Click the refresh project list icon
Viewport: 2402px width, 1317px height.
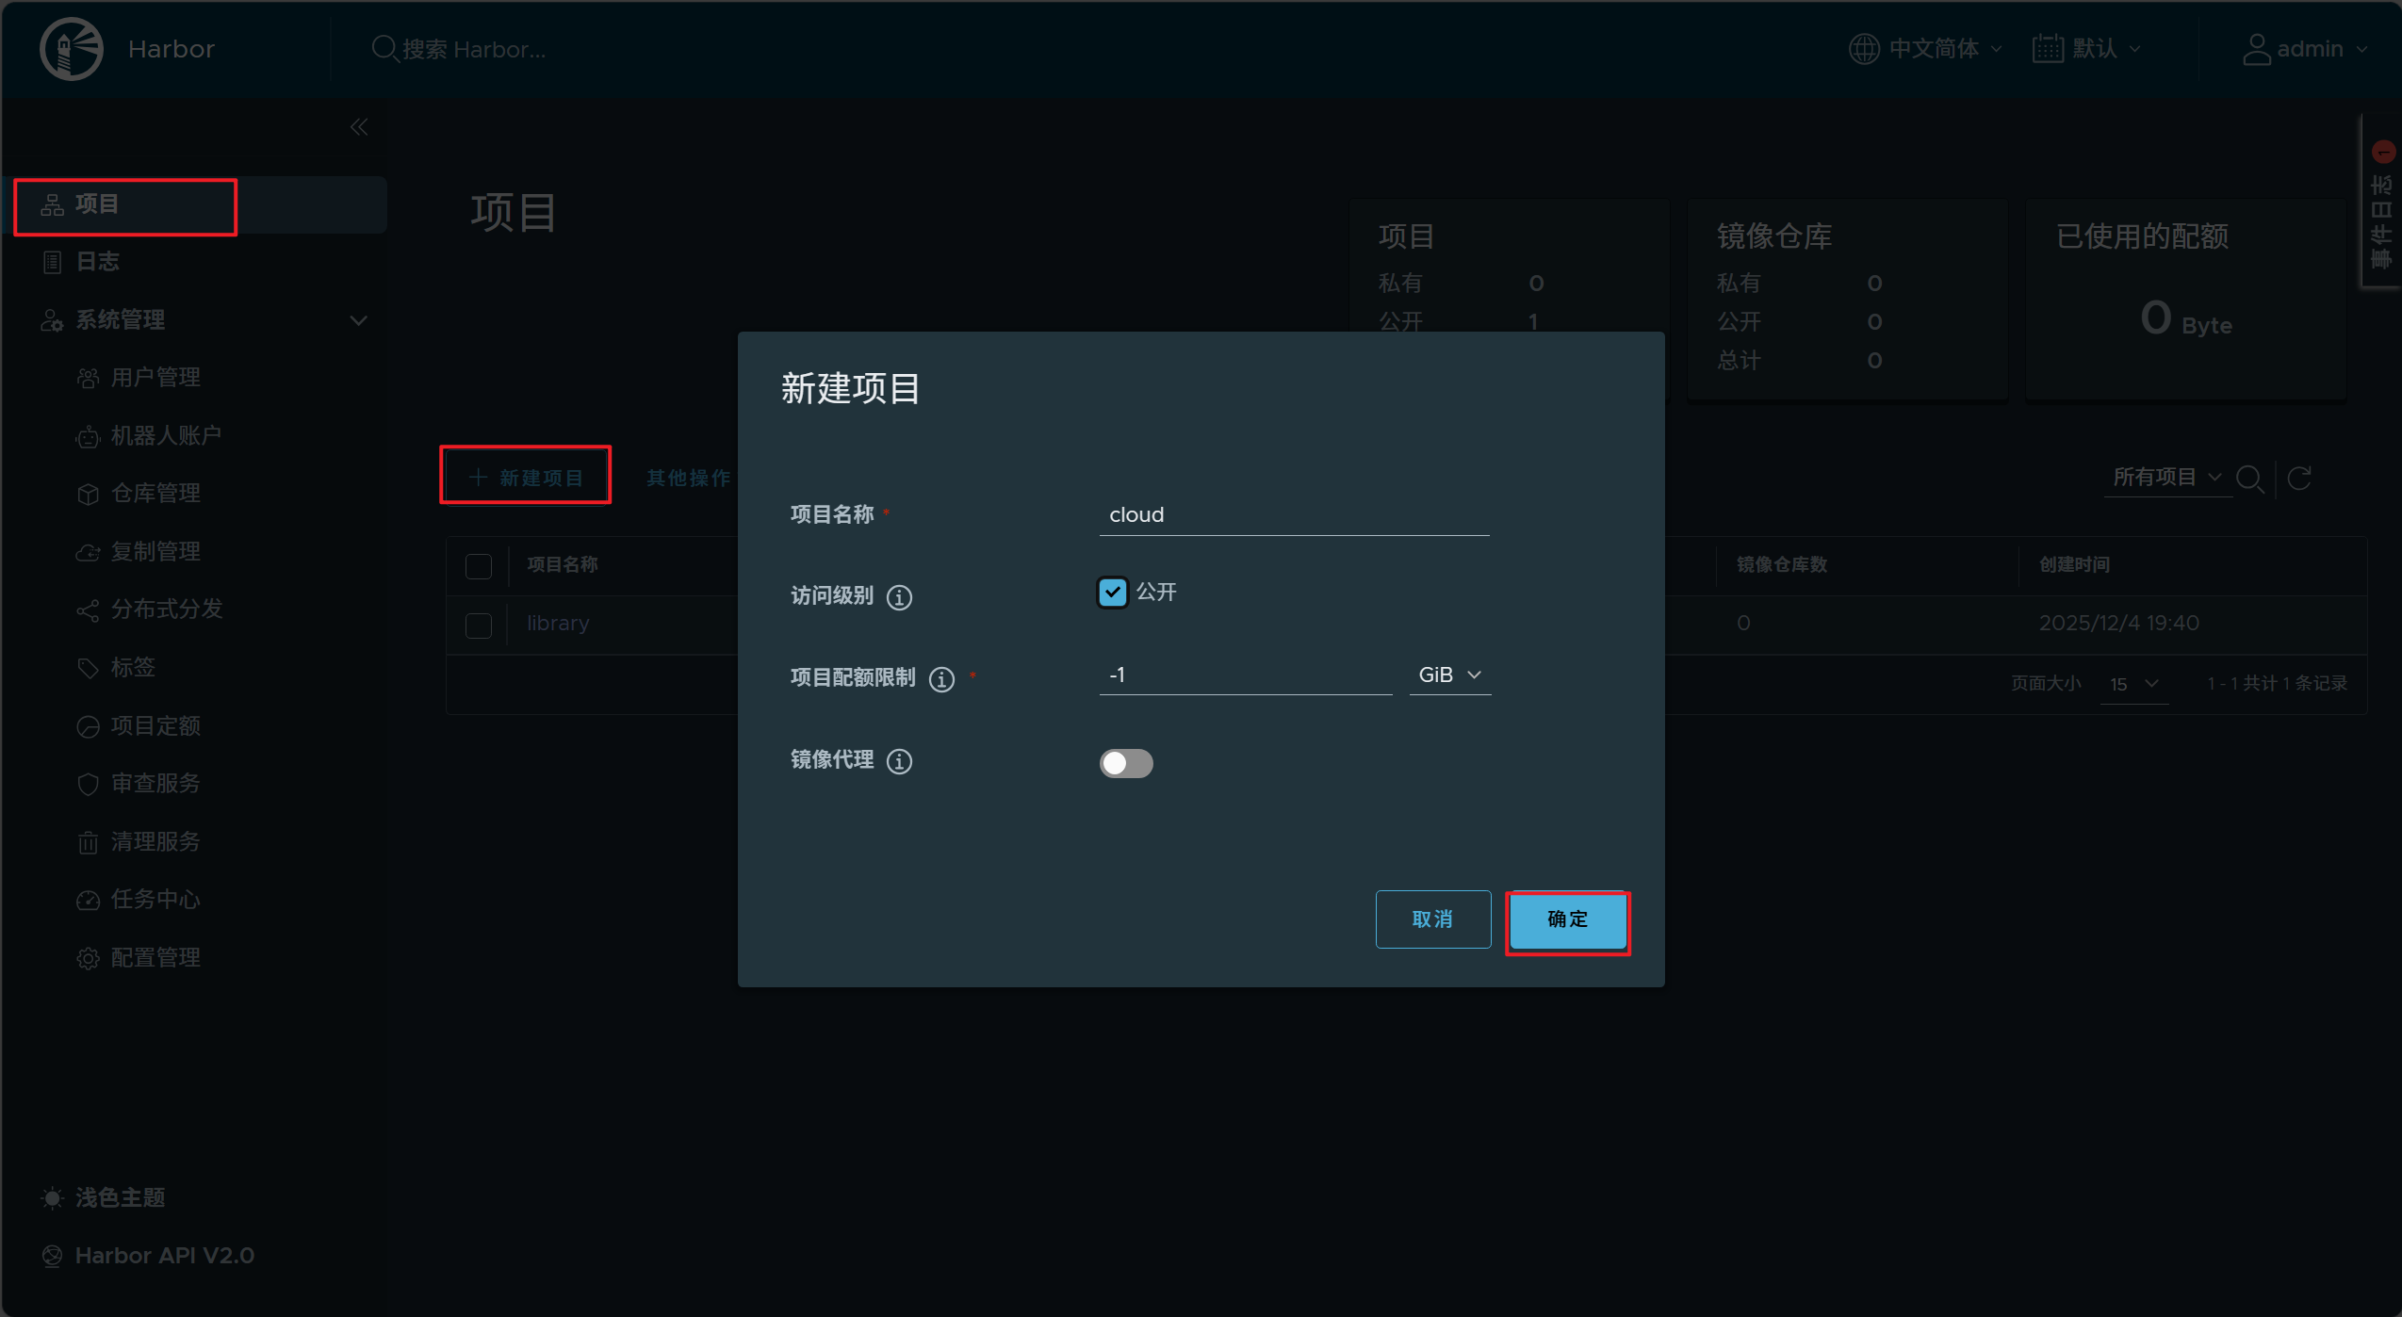2299,479
